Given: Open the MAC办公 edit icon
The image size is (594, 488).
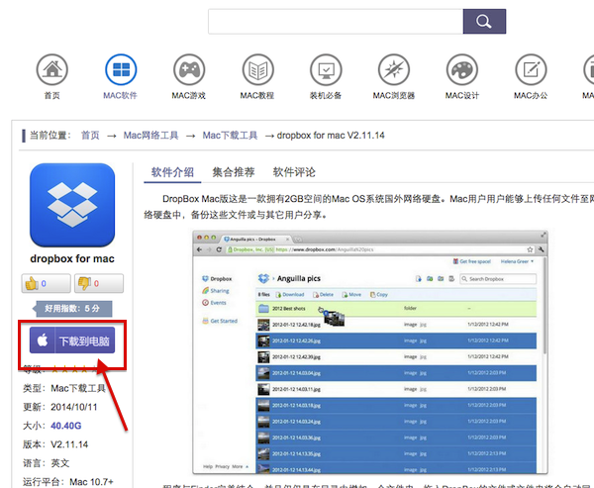Looking at the screenshot, I should [x=531, y=69].
